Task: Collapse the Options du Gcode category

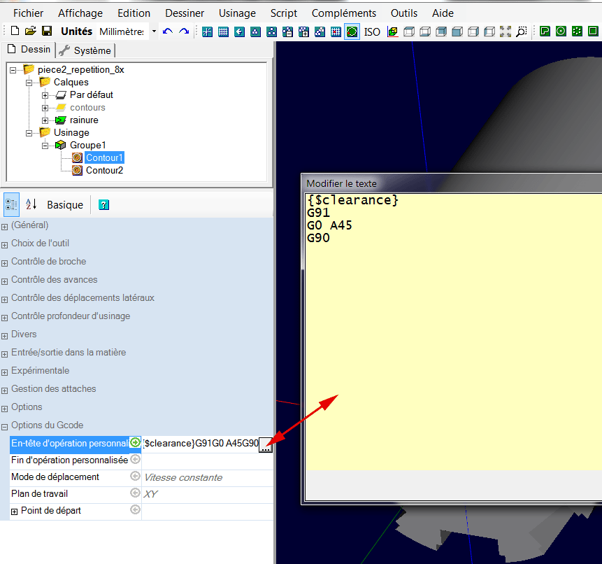Action: (4, 428)
